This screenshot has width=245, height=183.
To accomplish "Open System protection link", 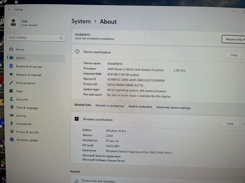I will (x=140, y=107).
